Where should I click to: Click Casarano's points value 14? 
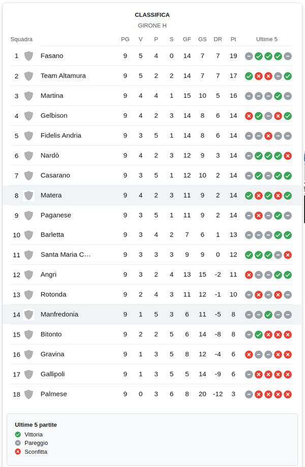point(233,175)
